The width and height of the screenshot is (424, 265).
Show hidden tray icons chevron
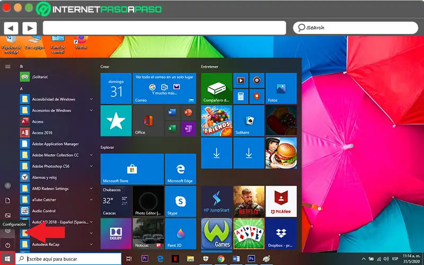pos(364,259)
